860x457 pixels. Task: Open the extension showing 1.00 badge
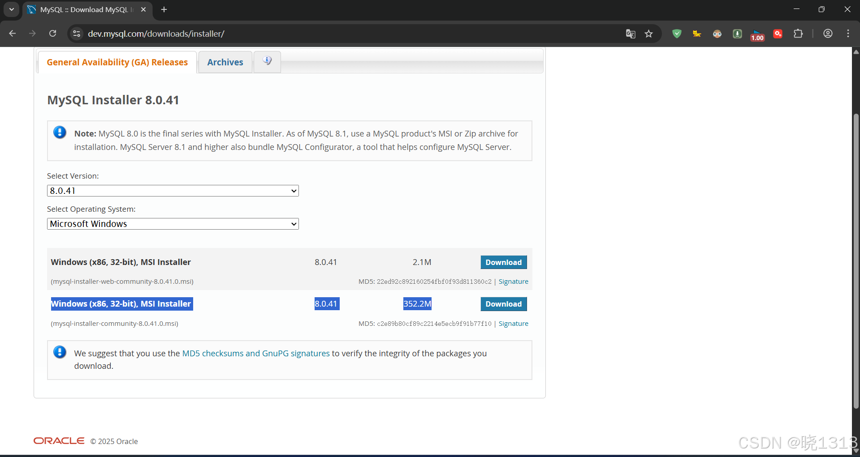tap(757, 34)
